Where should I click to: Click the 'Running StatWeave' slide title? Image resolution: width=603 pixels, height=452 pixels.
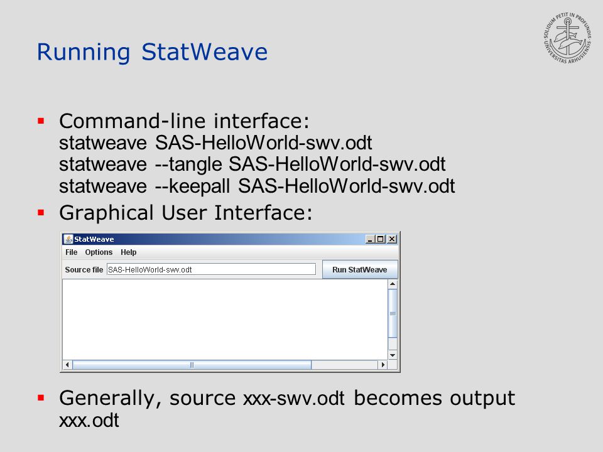click(x=152, y=52)
